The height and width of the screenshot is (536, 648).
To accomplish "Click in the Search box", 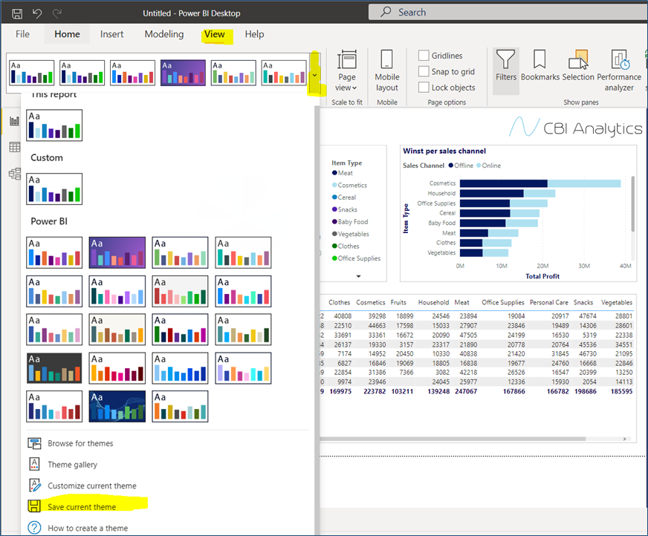I will 508,12.
